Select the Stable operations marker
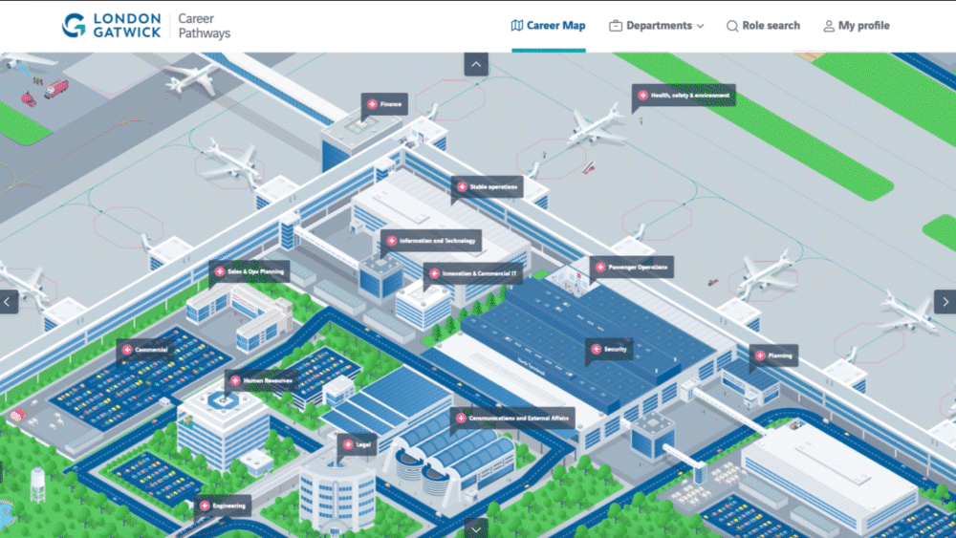Image resolution: width=956 pixels, height=538 pixels. tap(488, 187)
